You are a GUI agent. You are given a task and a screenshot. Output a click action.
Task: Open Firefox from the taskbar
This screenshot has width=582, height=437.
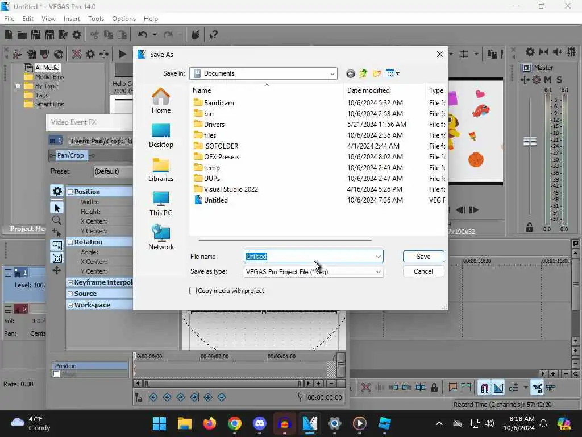coord(210,423)
